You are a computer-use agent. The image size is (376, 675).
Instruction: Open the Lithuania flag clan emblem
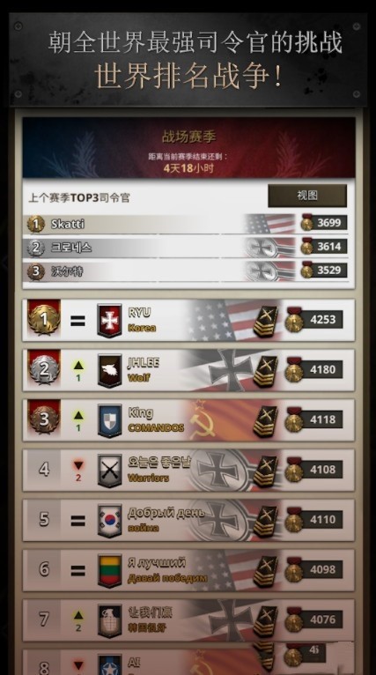coord(109,571)
